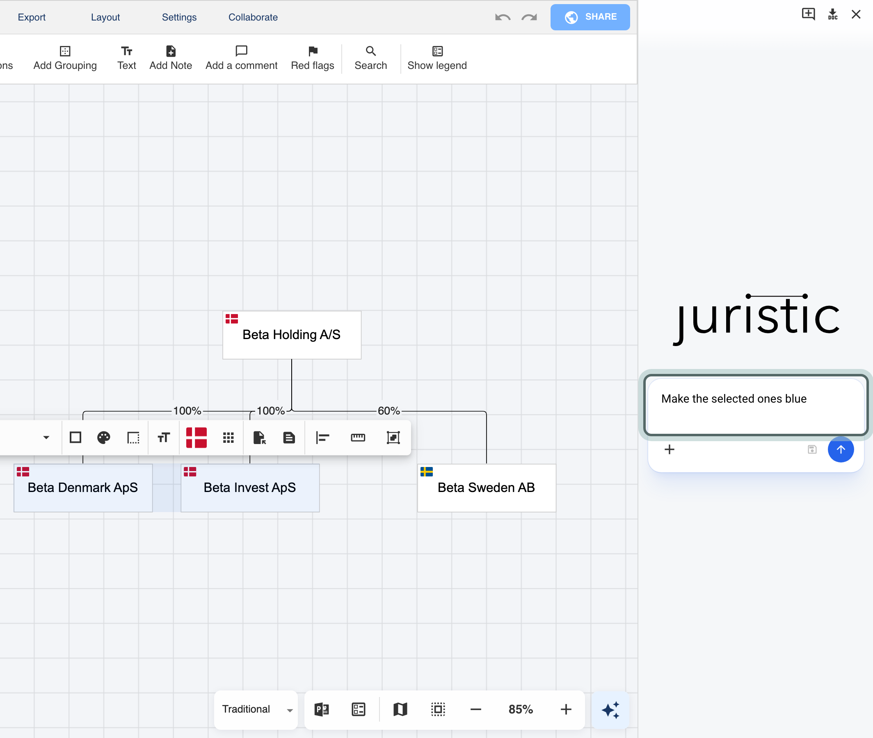The image size is (873, 738).
Task: Select the Text tool
Action: coord(126,58)
